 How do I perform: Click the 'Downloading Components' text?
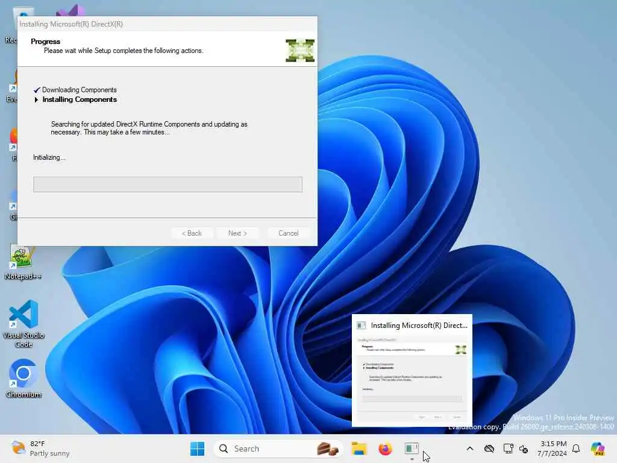click(x=80, y=90)
